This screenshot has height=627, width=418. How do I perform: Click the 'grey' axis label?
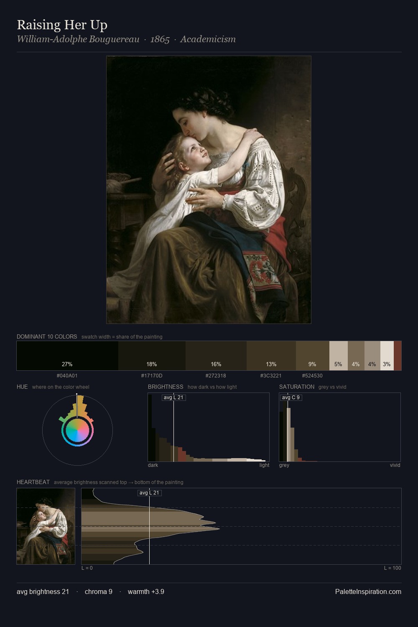point(284,465)
